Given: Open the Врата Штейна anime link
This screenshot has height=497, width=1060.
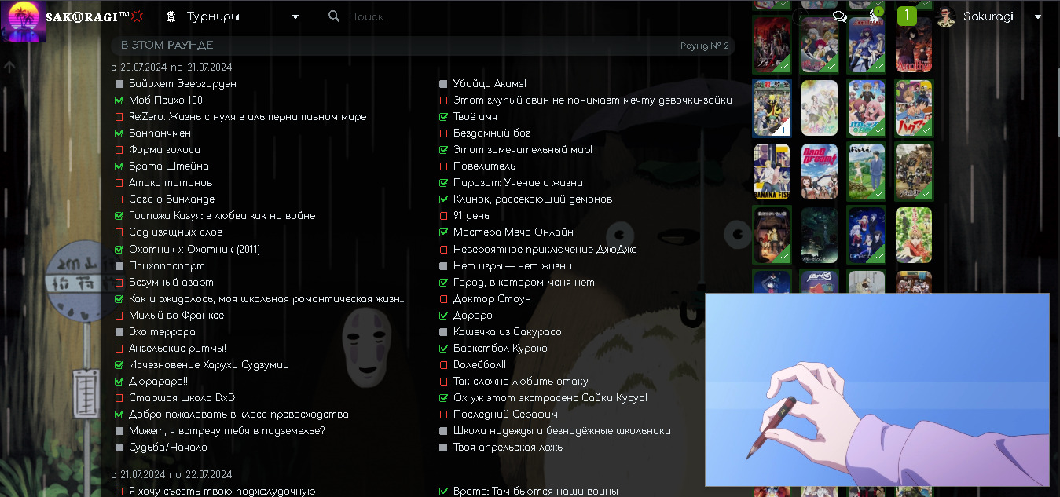Looking at the screenshot, I should pyautogui.click(x=168, y=166).
